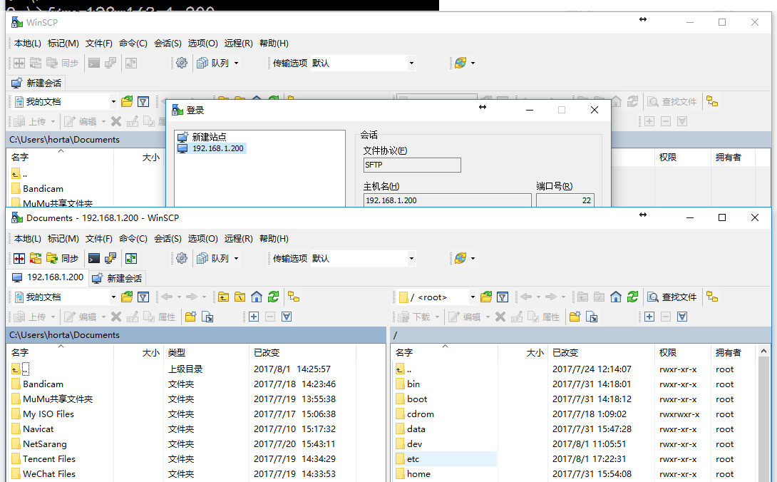Screen dimensions: 777x482
Task: Click the 队列 queue button in connected window
Action: tap(214, 258)
